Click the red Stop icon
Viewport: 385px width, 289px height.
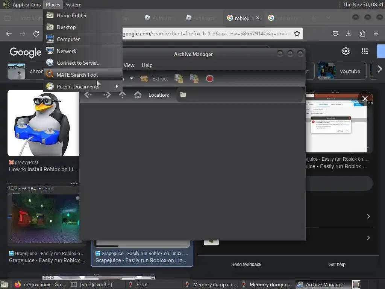(x=209, y=79)
